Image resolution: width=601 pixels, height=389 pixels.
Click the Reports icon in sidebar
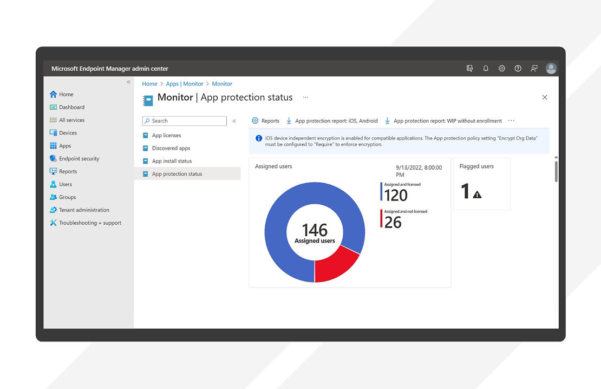click(53, 171)
